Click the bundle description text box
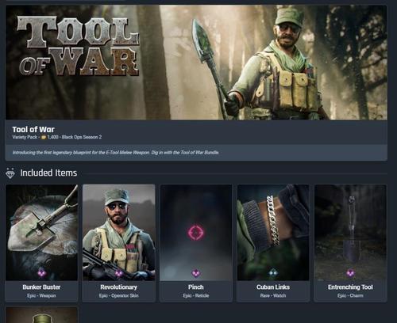 pyautogui.click(x=196, y=153)
